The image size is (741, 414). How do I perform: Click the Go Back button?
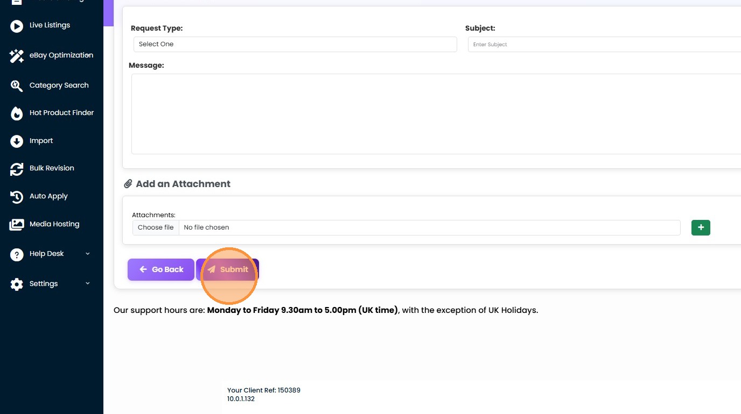pos(161,269)
